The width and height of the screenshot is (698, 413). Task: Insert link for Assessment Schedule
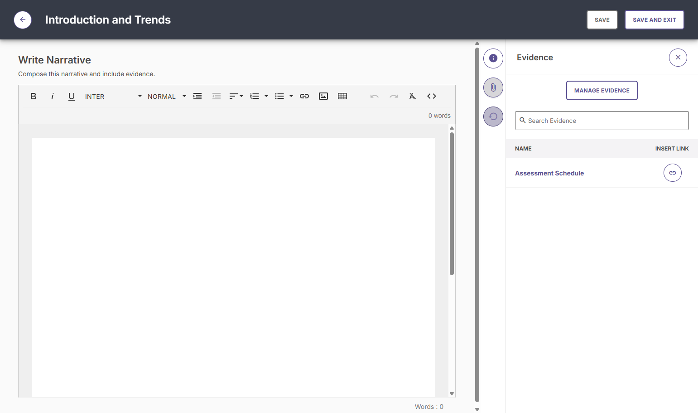point(673,173)
